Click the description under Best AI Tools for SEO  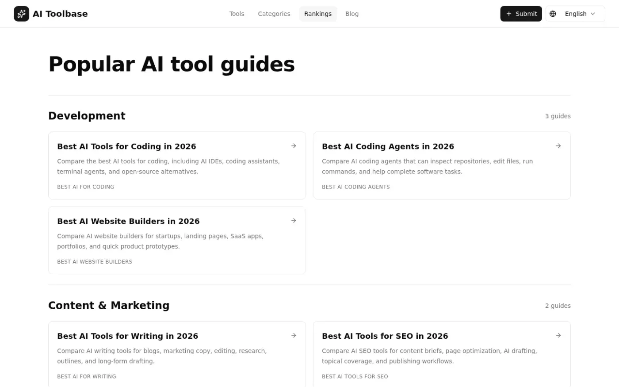coord(429,356)
